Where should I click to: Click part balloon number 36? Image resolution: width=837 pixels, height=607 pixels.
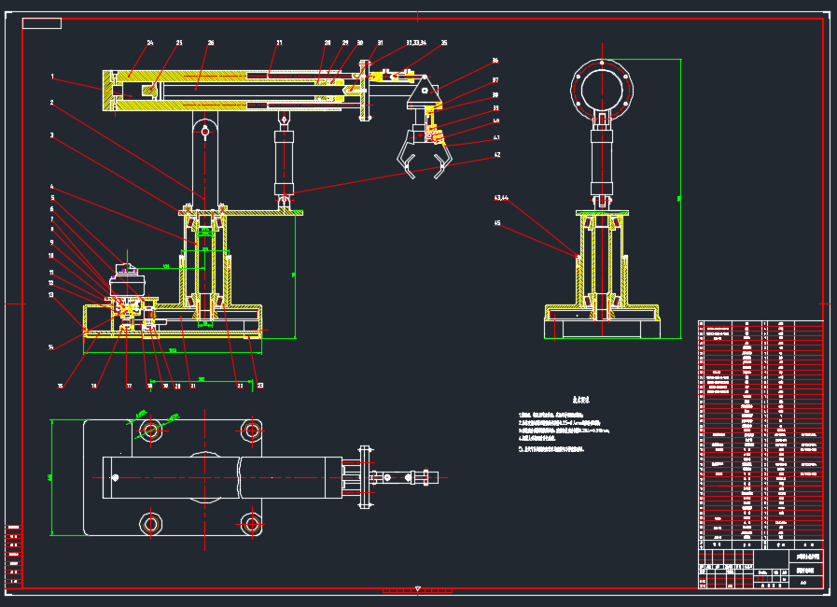495,61
